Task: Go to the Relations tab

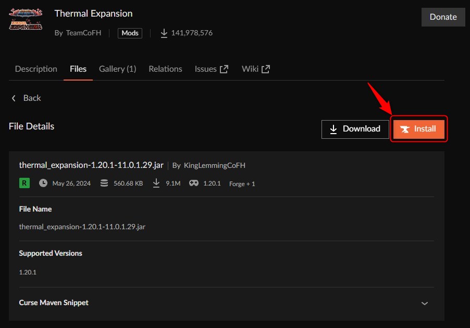Action: (x=166, y=69)
